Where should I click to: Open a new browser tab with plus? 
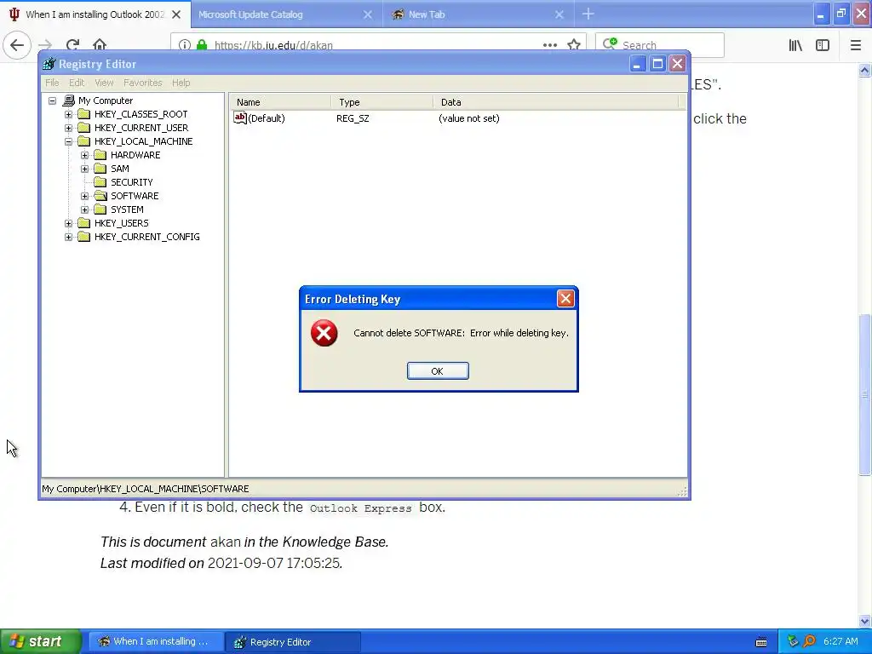588,14
